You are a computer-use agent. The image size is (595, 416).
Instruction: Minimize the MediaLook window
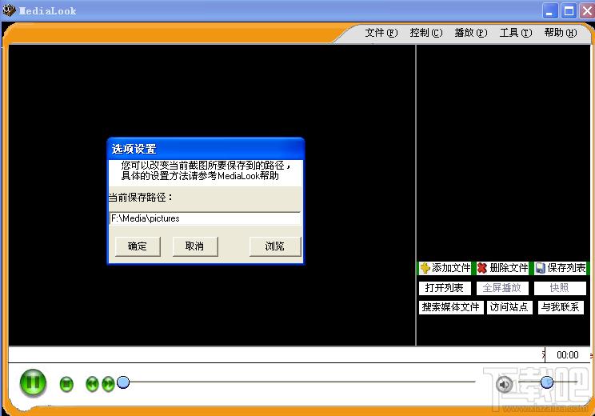(549, 11)
